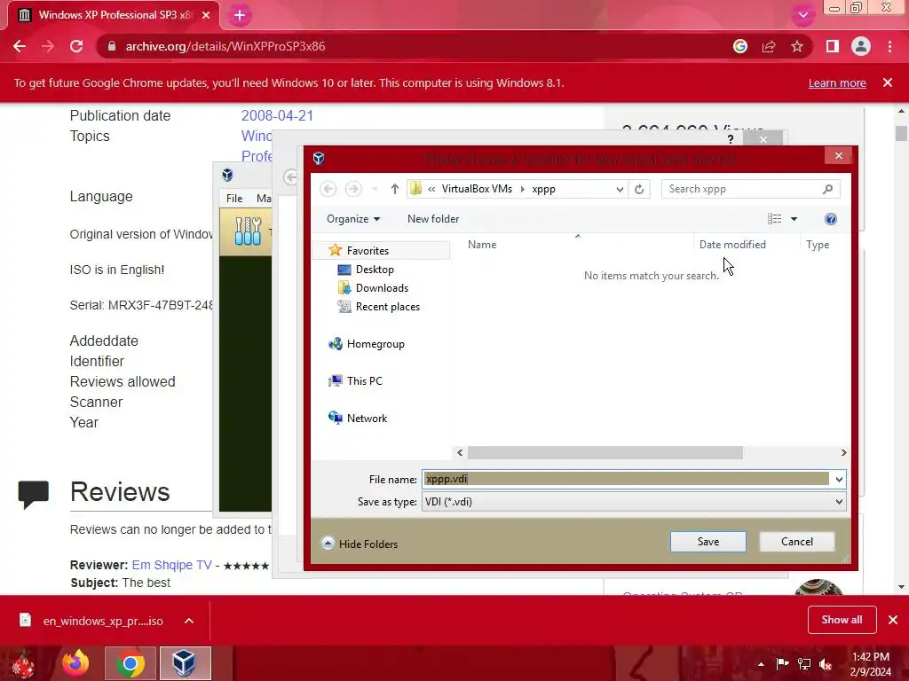
Task: Open dialog help question icon
Action: click(830, 219)
